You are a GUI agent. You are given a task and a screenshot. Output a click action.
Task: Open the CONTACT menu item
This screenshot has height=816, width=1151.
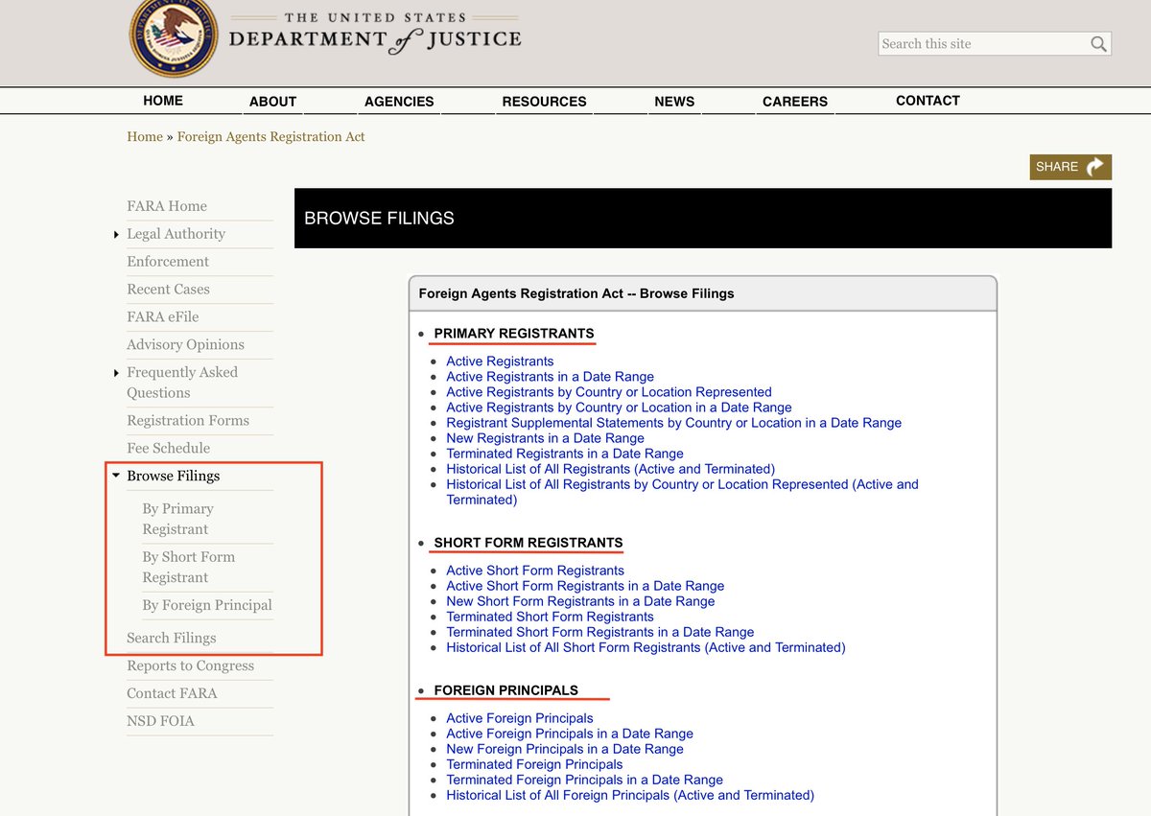928,101
